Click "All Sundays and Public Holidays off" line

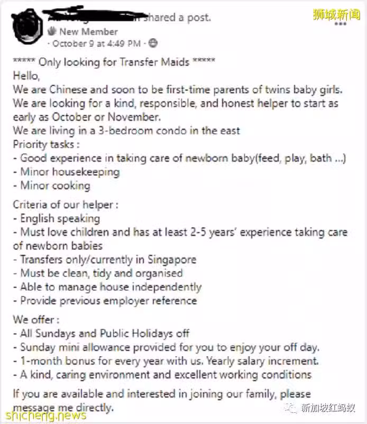tap(102, 333)
